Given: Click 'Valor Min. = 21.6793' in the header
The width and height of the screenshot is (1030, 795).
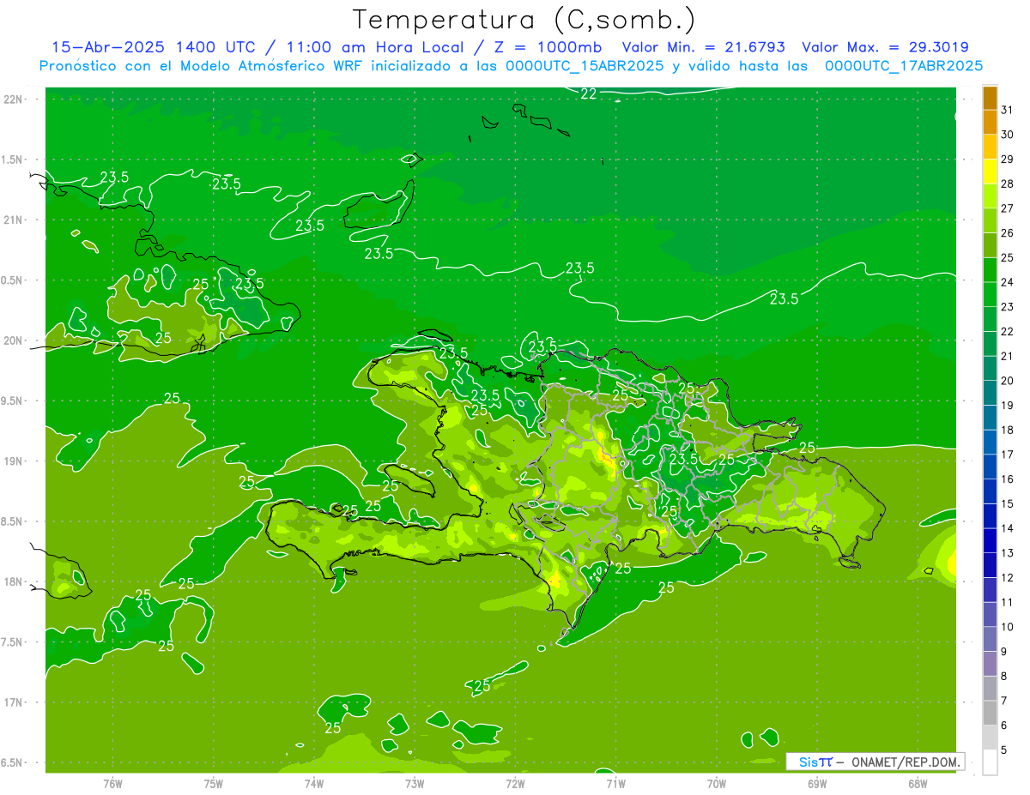Looking at the screenshot, I should [704, 48].
